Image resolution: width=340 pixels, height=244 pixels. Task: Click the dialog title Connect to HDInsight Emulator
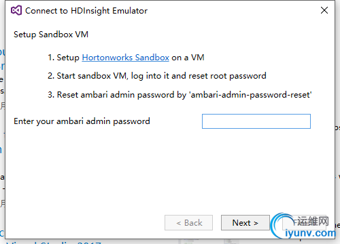click(86, 11)
